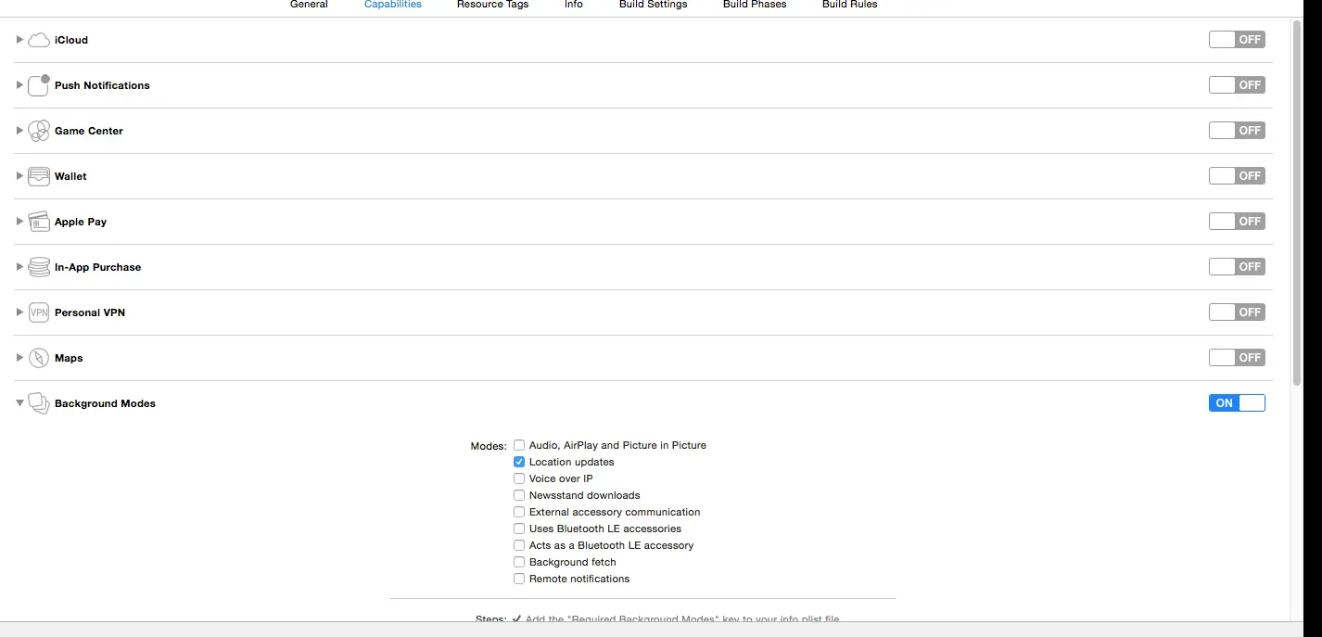Click the Personal VPN icon
This screenshot has width=1322, height=637.
tap(39, 312)
